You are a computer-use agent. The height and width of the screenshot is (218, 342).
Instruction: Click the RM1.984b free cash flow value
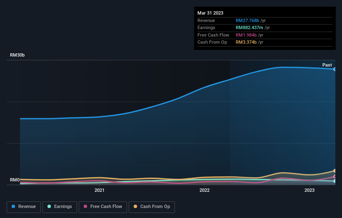pos(246,35)
